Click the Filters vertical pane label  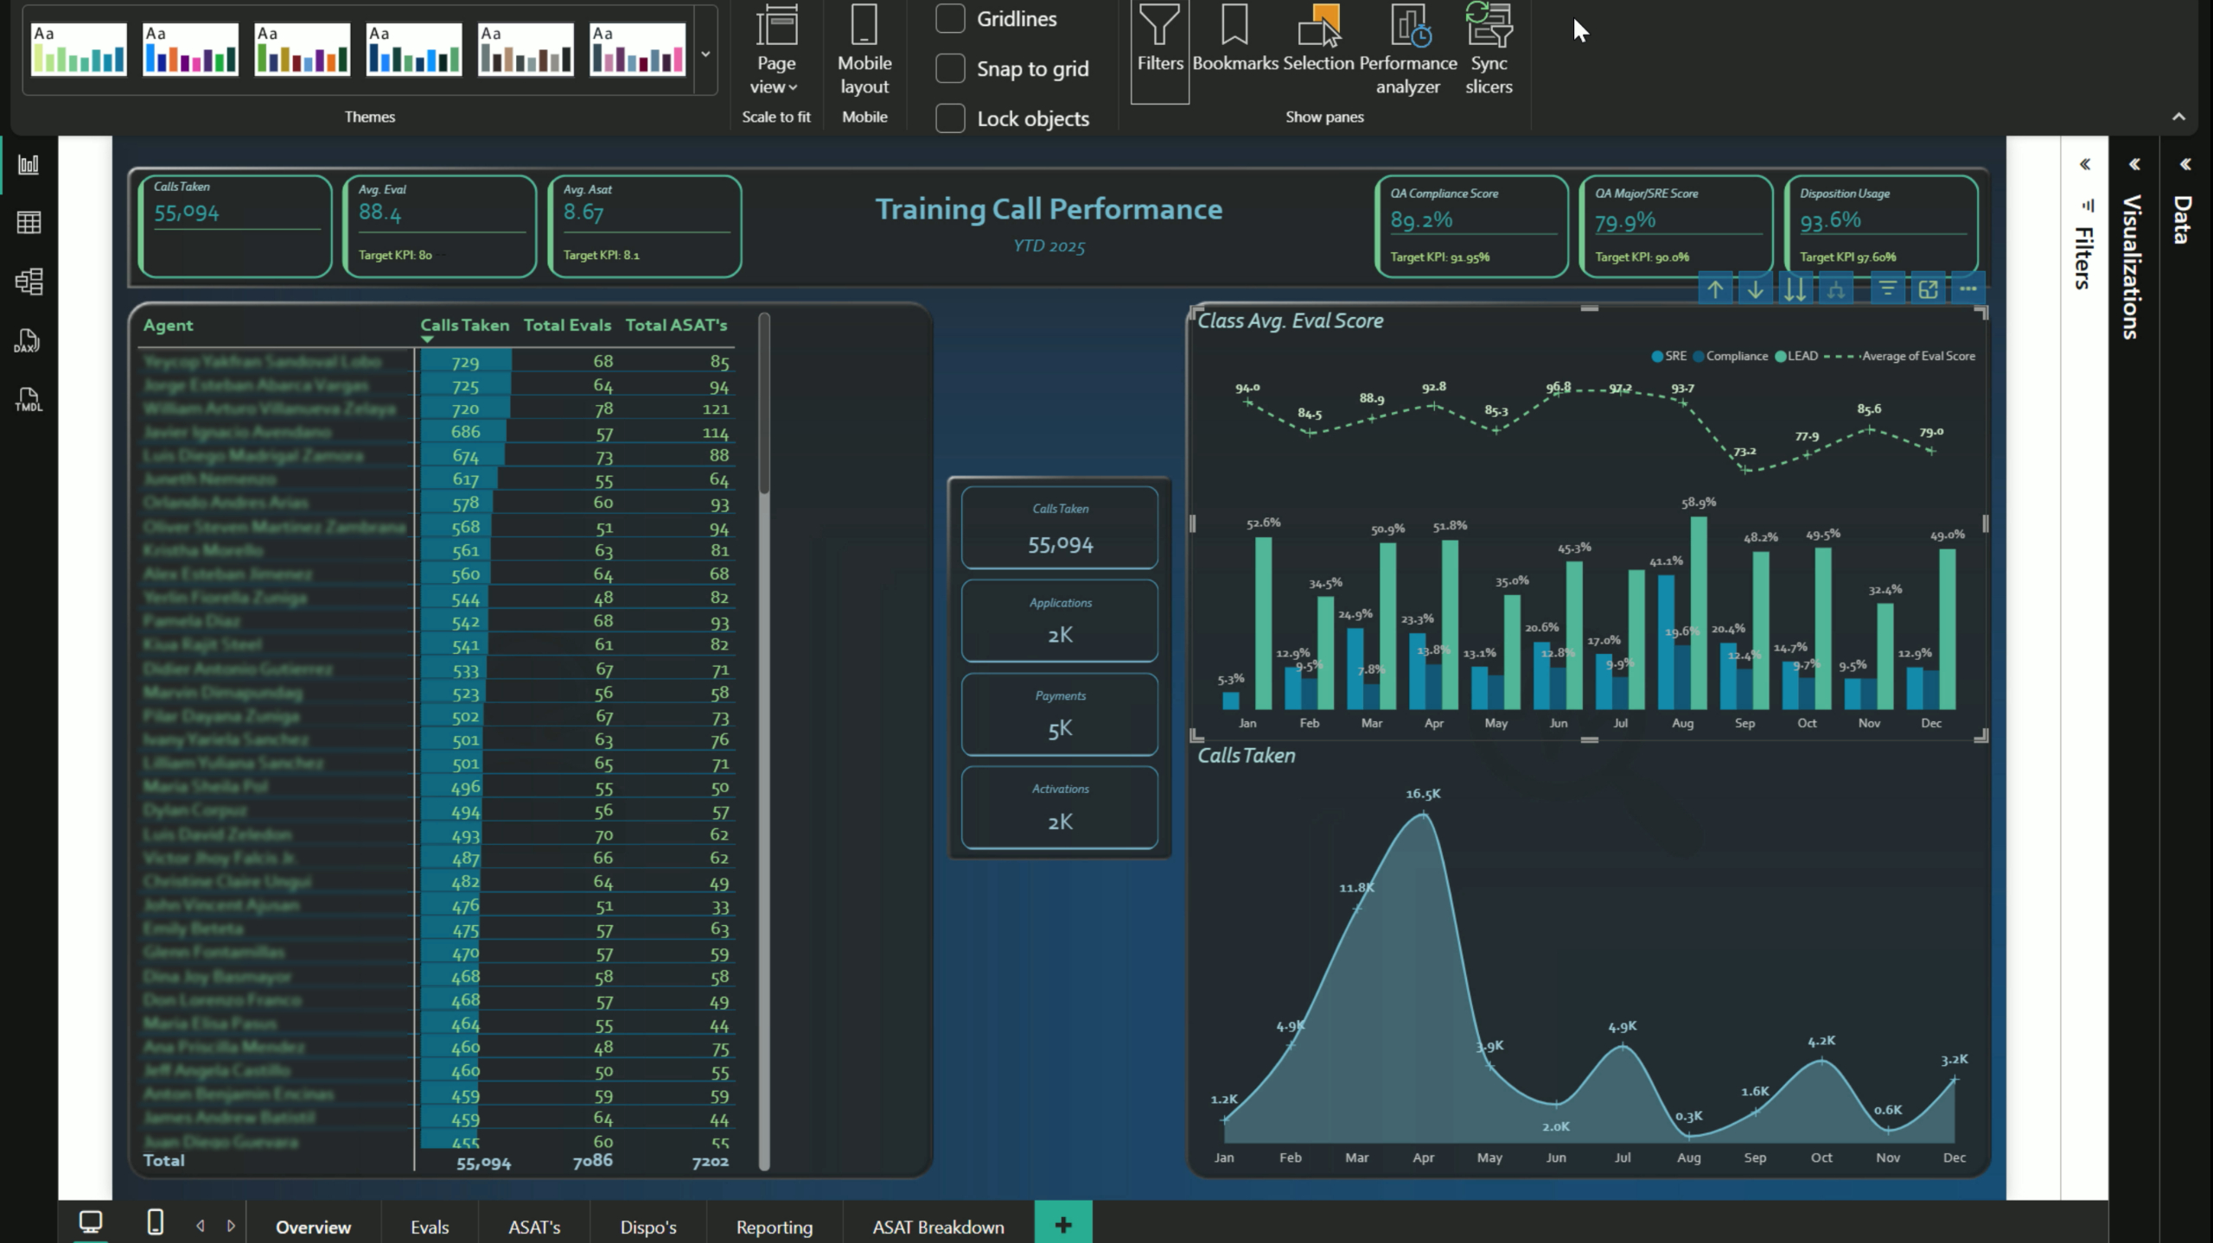pyautogui.click(x=2084, y=257)
